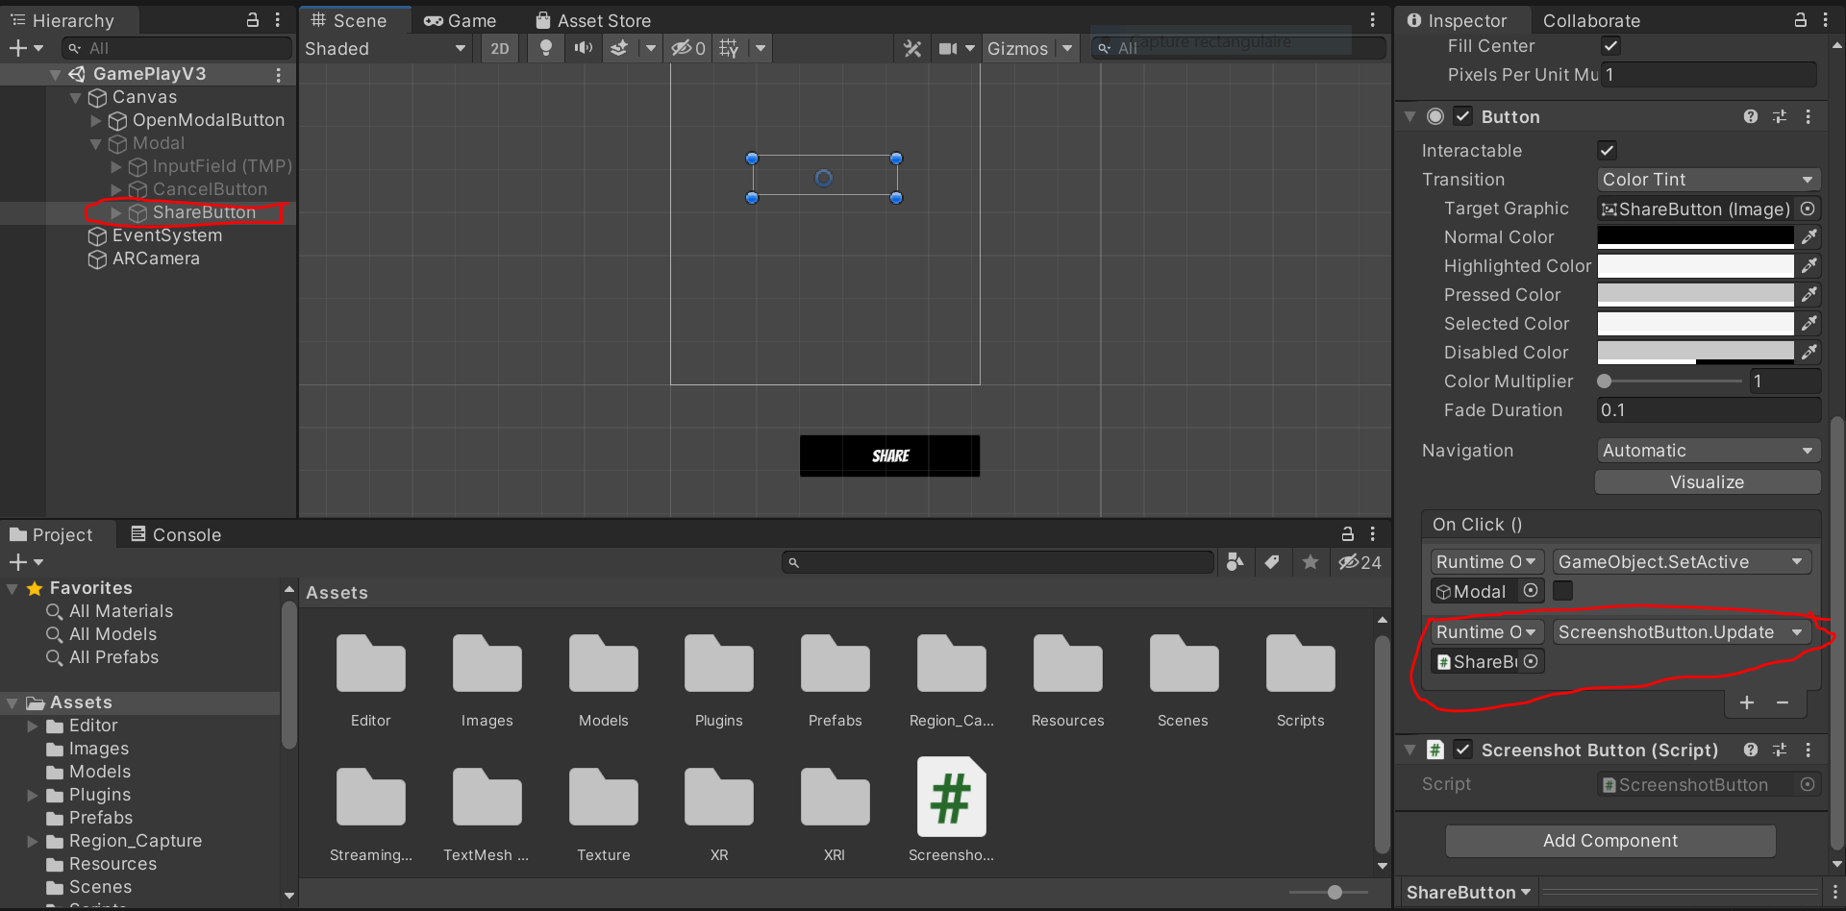1846x911 pixels.
Task: Open Navigation Automatic dropdown
Action: click(x=1708, y=451)
